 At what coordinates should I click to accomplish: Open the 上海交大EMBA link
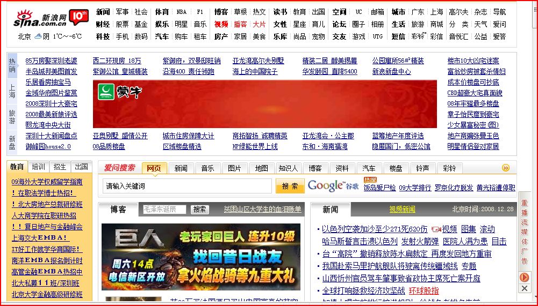coord(40,237)
